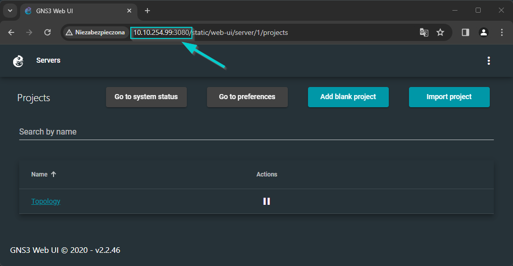Click the Add blank project button
The height and width of the screenshot is (266, 513).
click(348, 97)
